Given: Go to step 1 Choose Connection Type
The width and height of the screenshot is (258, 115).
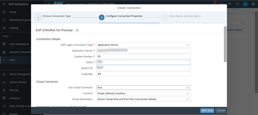Looking at the screenshot, I should coord(53,17).
